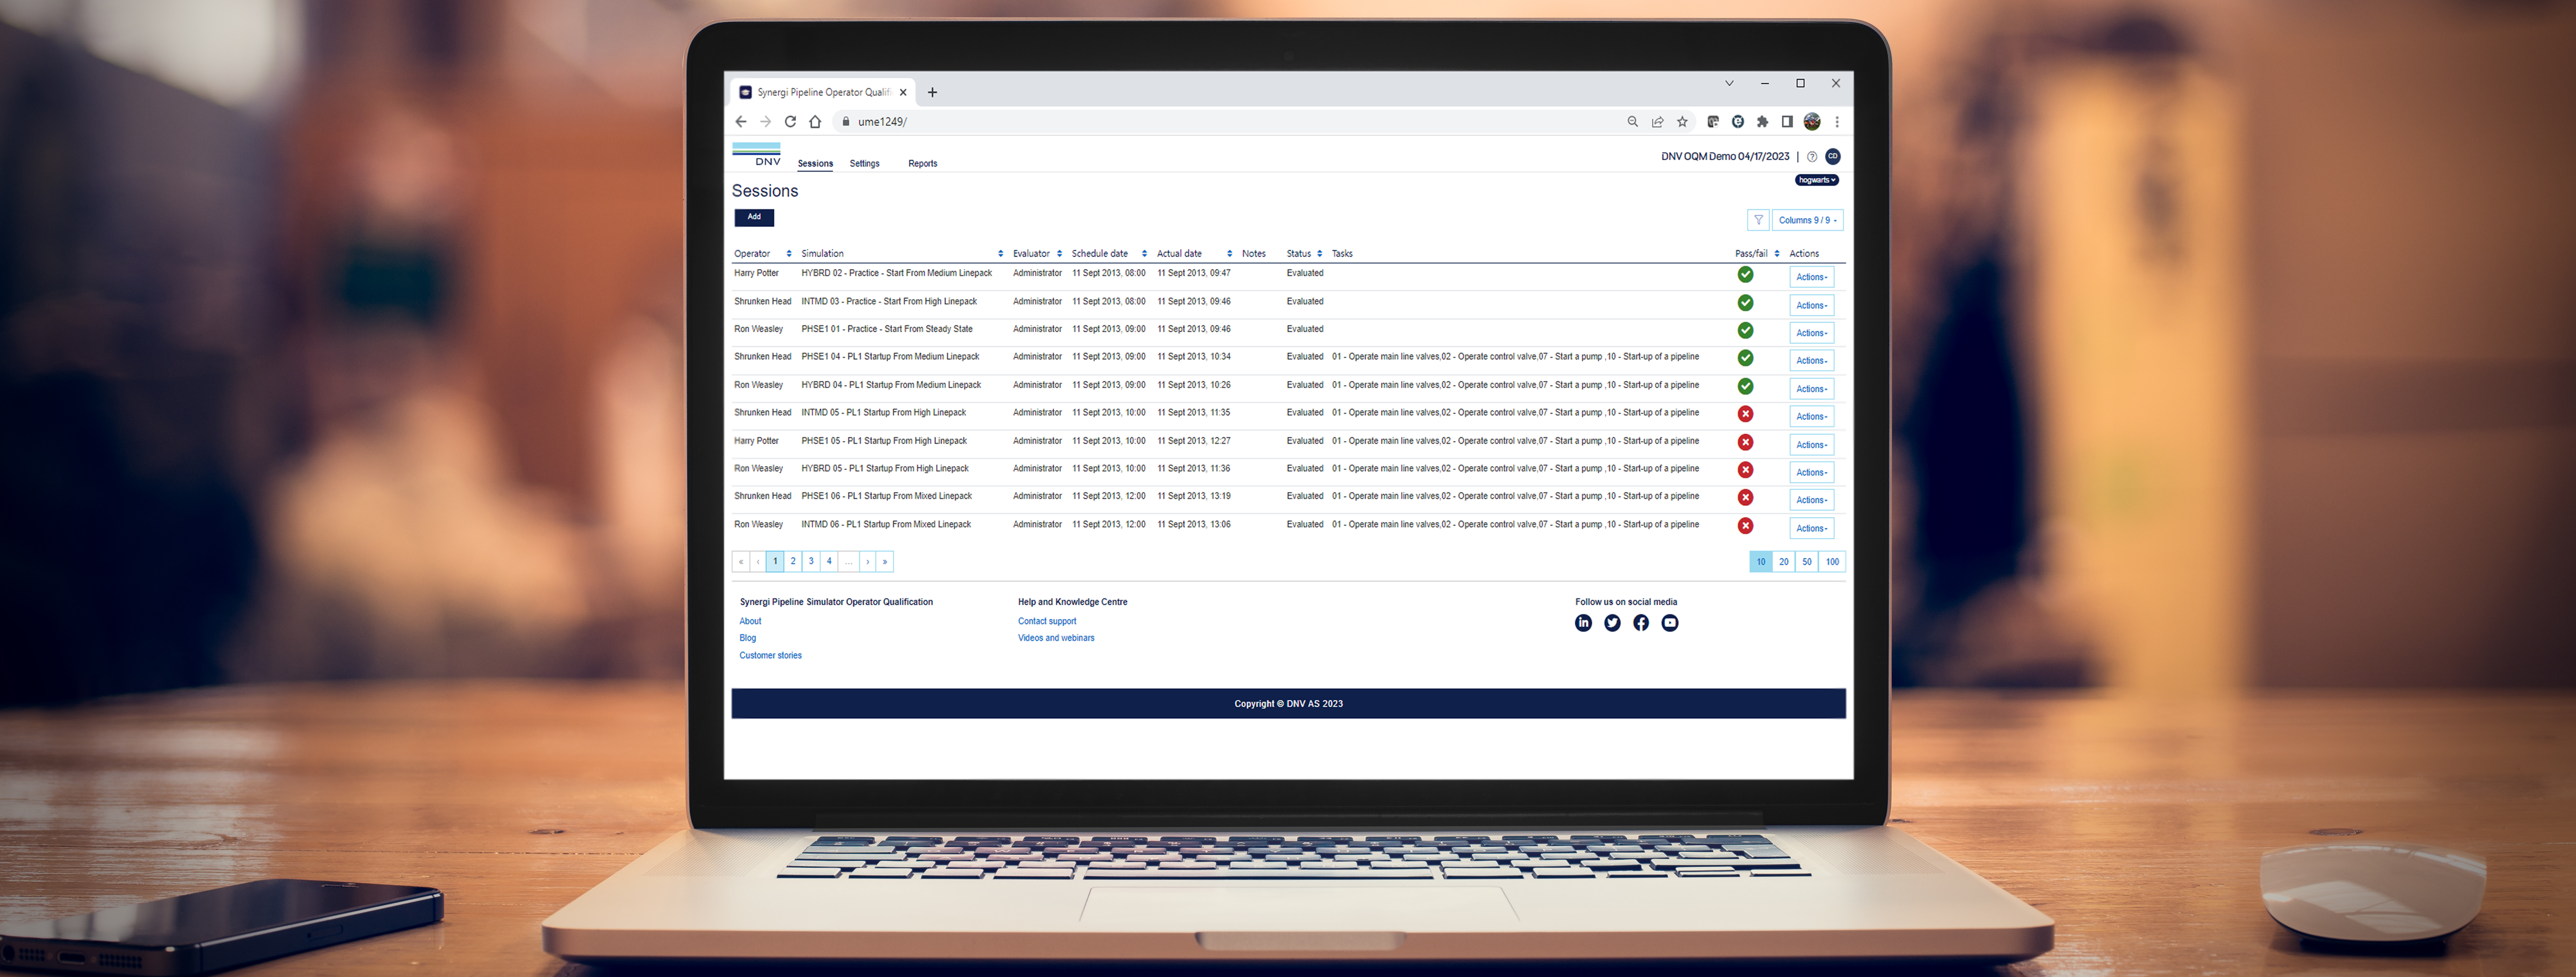Go to browser home icon
This screenshot has width=2576, height=977.
point(815,122)
